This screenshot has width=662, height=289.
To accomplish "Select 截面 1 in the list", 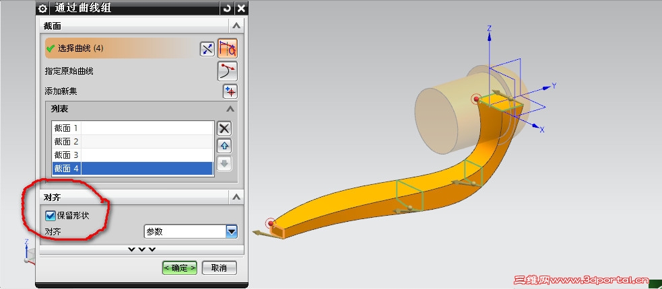I will [x=133, y=128].
